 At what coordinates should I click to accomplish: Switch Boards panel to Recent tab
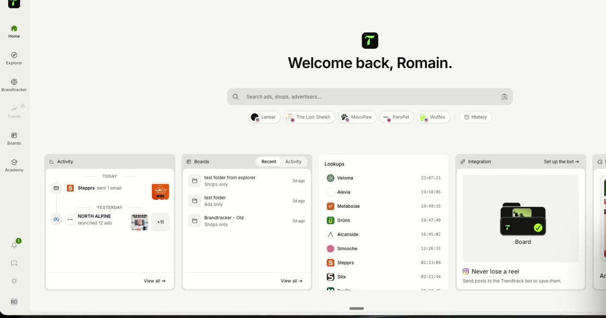[x=268, y=161]
